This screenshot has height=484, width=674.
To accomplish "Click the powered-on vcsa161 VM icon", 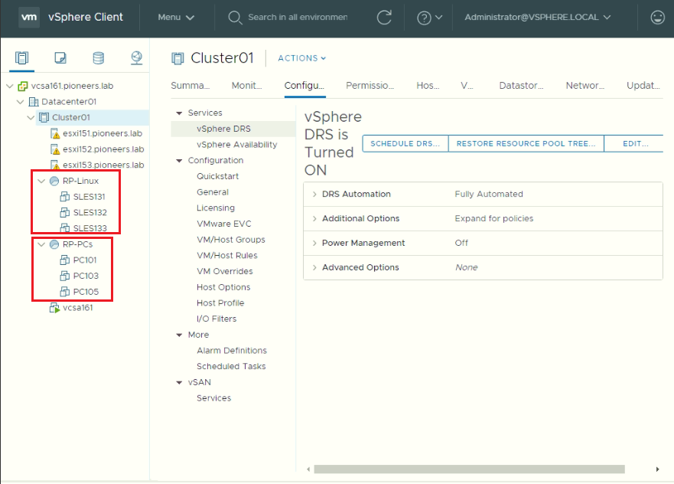I will coord(54,308).
